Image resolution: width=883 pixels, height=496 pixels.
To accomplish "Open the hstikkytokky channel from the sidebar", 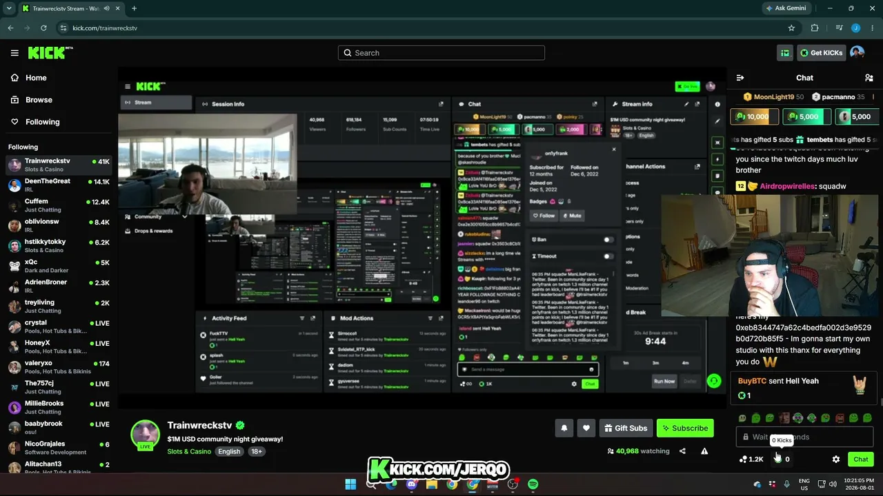I will pos(59,246).
